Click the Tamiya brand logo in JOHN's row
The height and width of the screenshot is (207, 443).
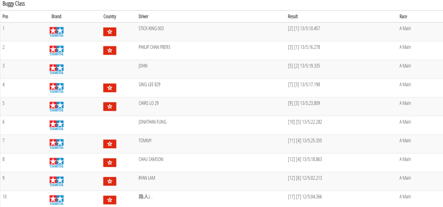56,69
